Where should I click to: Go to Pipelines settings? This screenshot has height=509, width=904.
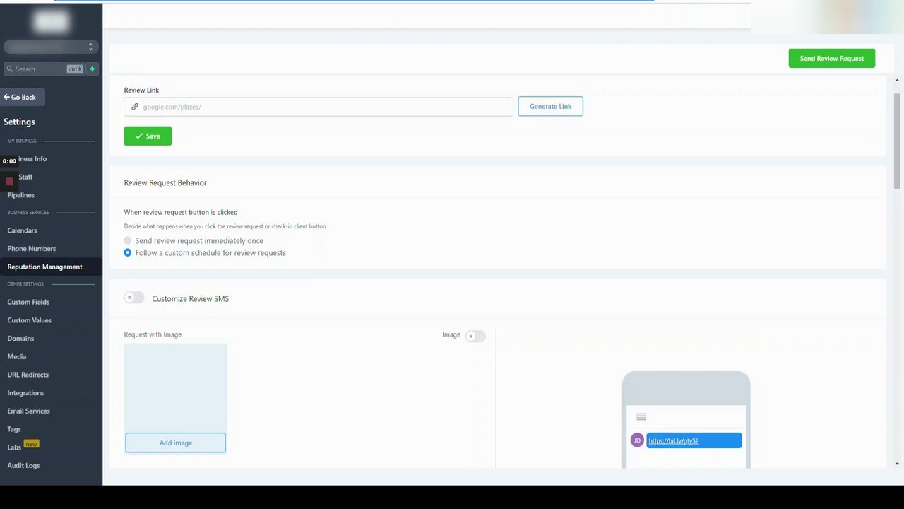(21, 195)
